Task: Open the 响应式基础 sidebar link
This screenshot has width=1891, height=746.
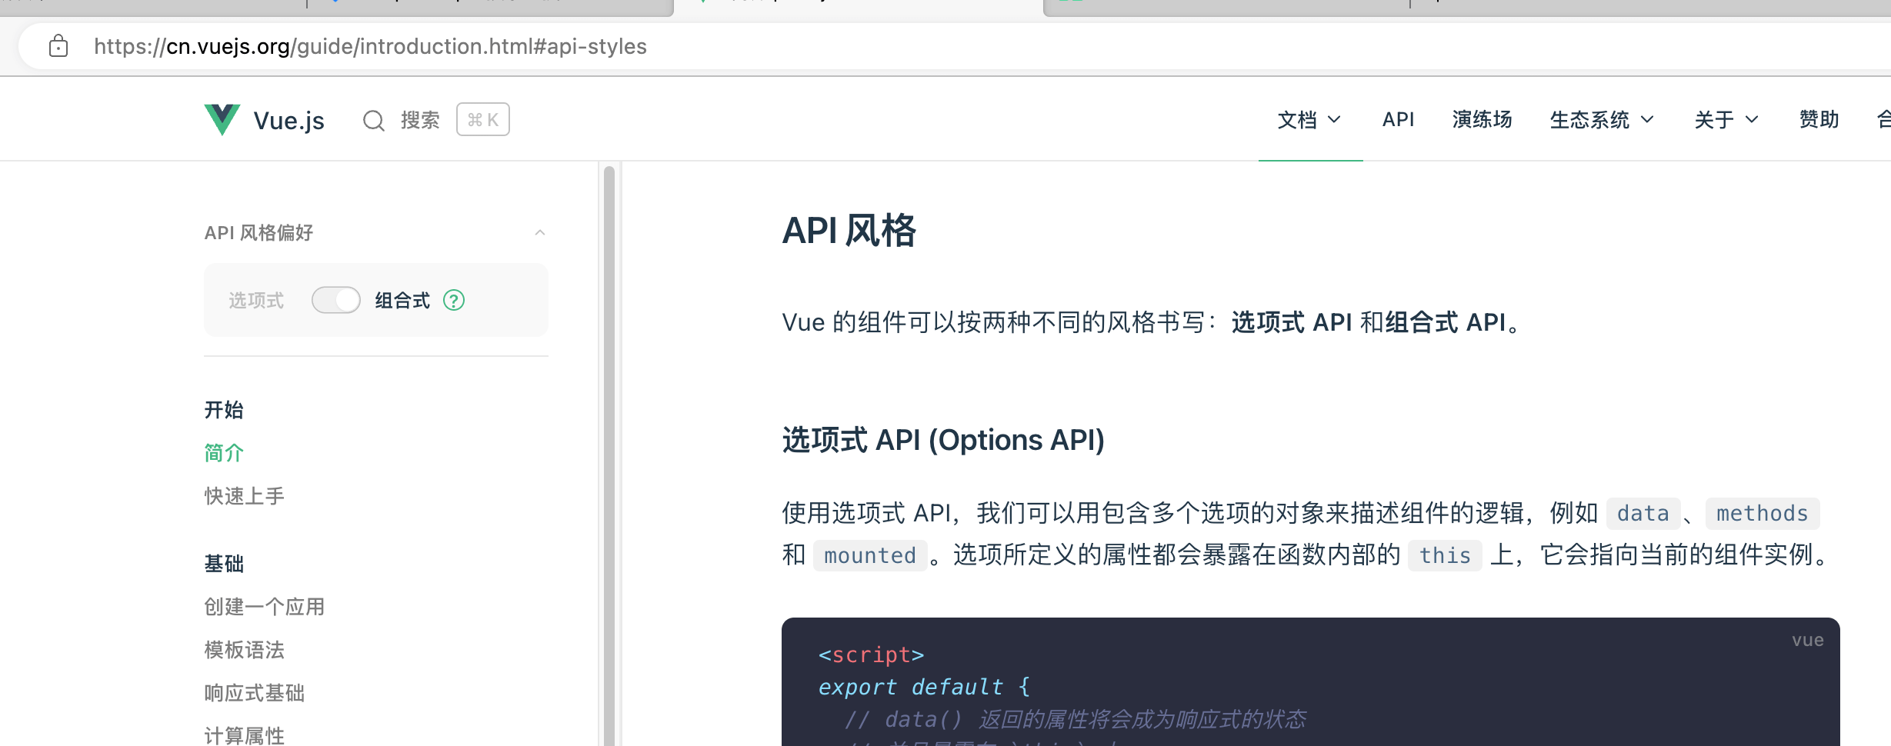Action: pyautogui.click(x=255, y=693)
